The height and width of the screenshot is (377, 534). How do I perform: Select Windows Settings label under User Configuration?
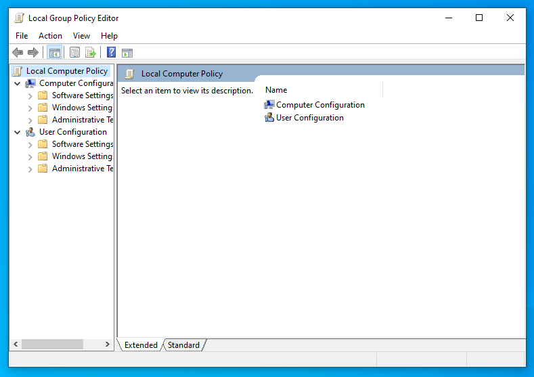82,156
